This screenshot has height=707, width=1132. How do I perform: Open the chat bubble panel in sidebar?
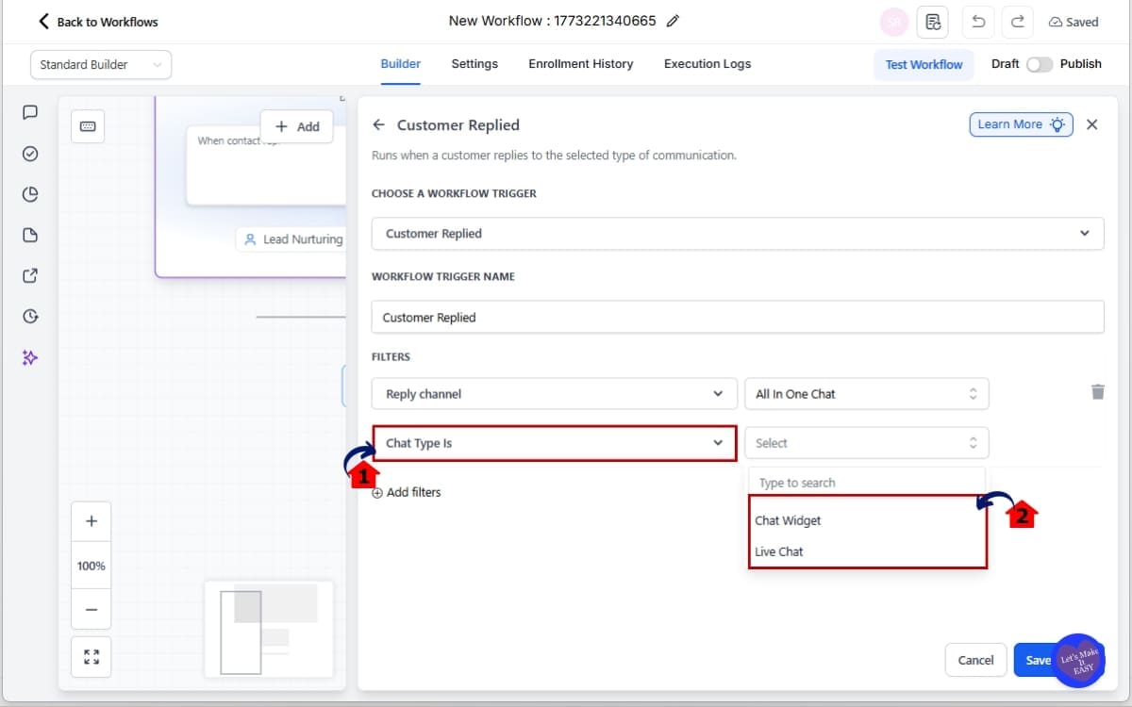pyautogui.click(x=29, y=112)
